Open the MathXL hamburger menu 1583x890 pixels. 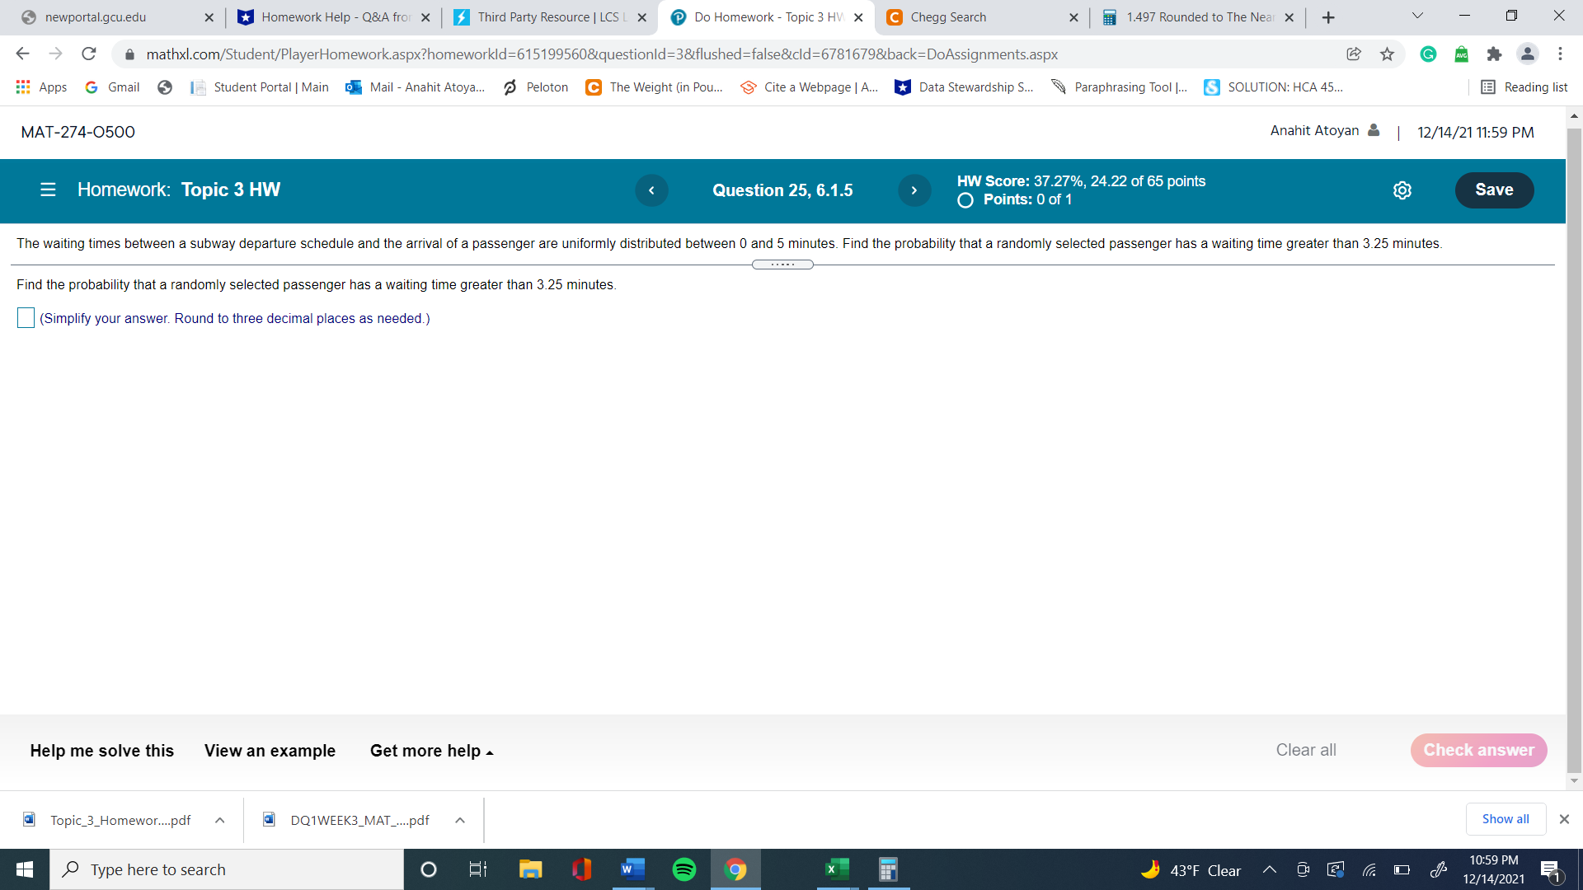point(47,190)
